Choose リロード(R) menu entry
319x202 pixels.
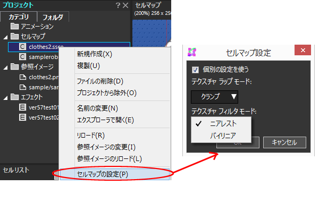pyautogui.click(x=115, y=135)
